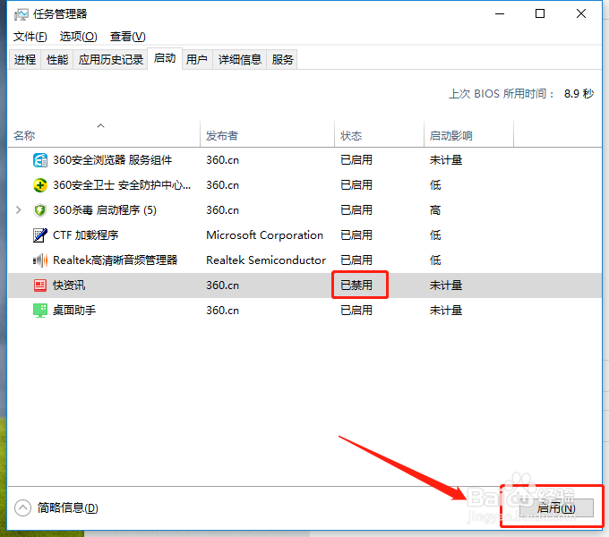The image size is (609, 537).
Task: Minimize the Task Manager window
Action: 500,14
